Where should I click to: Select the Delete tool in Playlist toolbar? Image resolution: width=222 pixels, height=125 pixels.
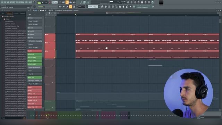[39, 10]
